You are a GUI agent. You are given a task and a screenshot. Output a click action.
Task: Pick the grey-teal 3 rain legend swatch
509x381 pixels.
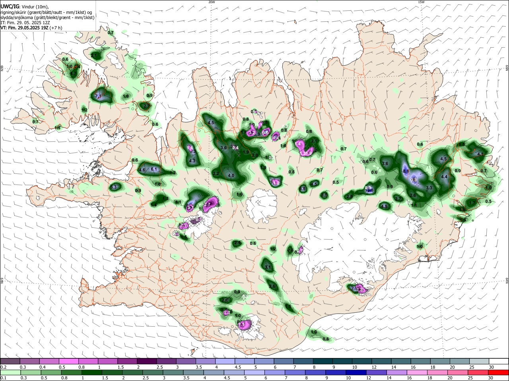pyautogui.click(x=173, y=372)
